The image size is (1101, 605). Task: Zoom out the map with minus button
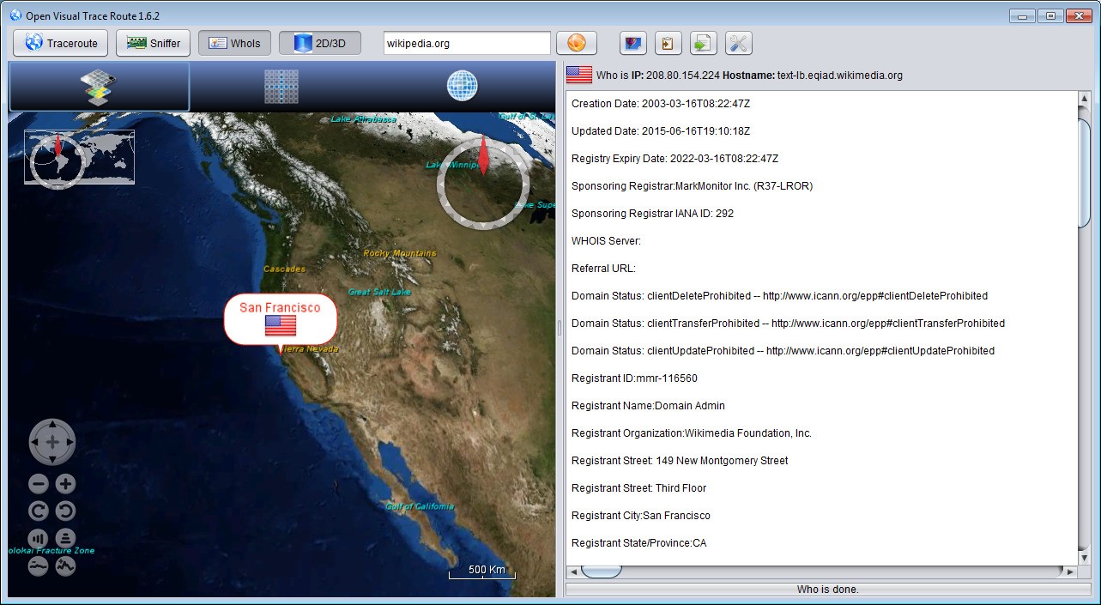tap(38, 484)
